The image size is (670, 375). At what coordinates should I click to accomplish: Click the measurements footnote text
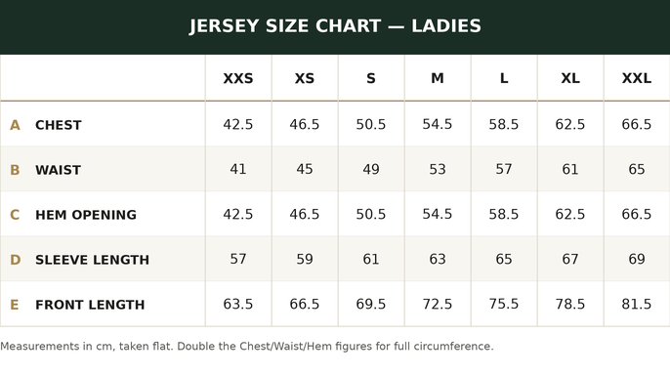click(247, 347)
